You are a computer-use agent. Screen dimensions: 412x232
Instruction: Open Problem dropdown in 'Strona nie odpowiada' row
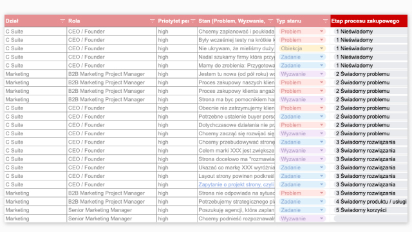pyautogui.click(x=302, y=193)
